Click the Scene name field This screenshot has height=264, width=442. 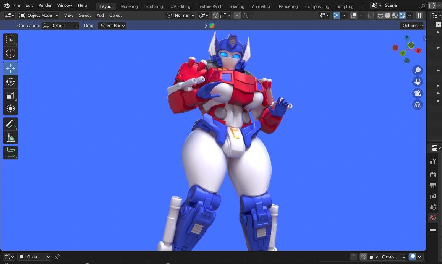click(x=401, y=5)
